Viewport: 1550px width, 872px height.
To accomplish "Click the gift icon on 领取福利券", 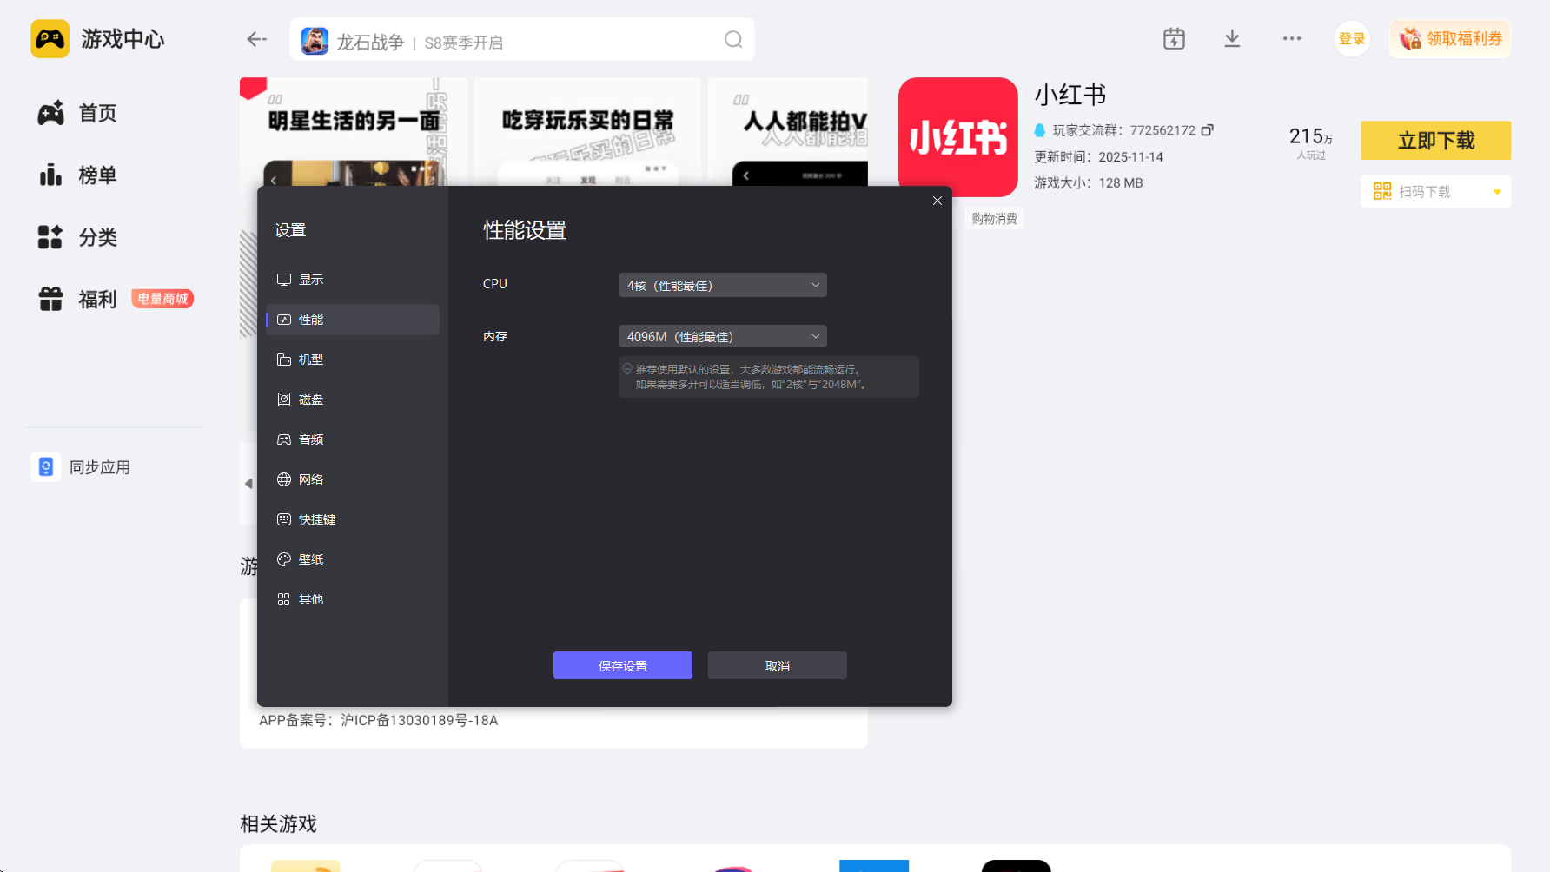I will click(1410, 39).
